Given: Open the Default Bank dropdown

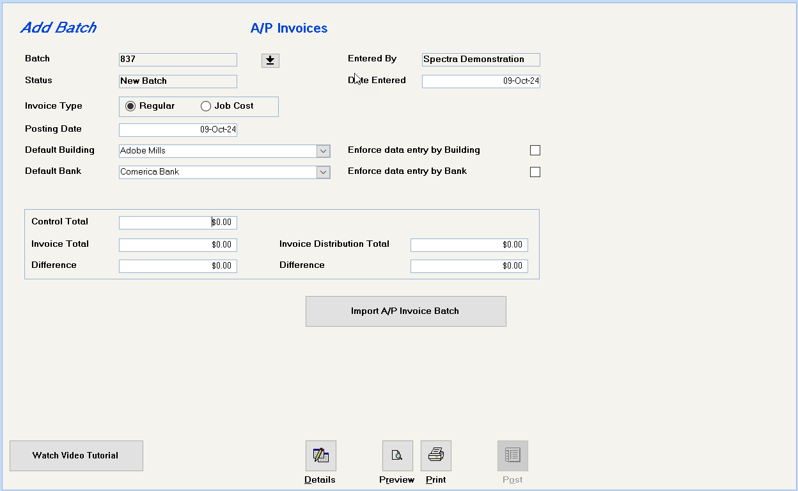Looking at the screenshot, I should [x=323, y=172].
